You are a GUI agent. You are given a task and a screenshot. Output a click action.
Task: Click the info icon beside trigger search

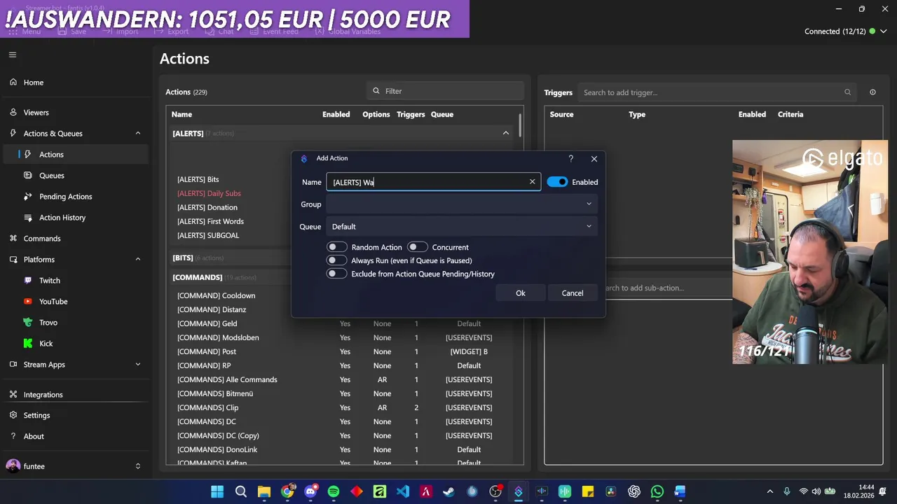click(x=872, y=92)
